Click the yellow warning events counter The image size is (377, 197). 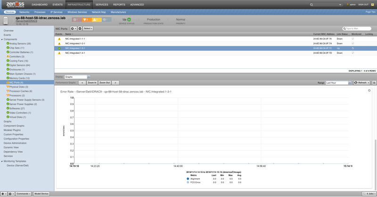[97, 20]
